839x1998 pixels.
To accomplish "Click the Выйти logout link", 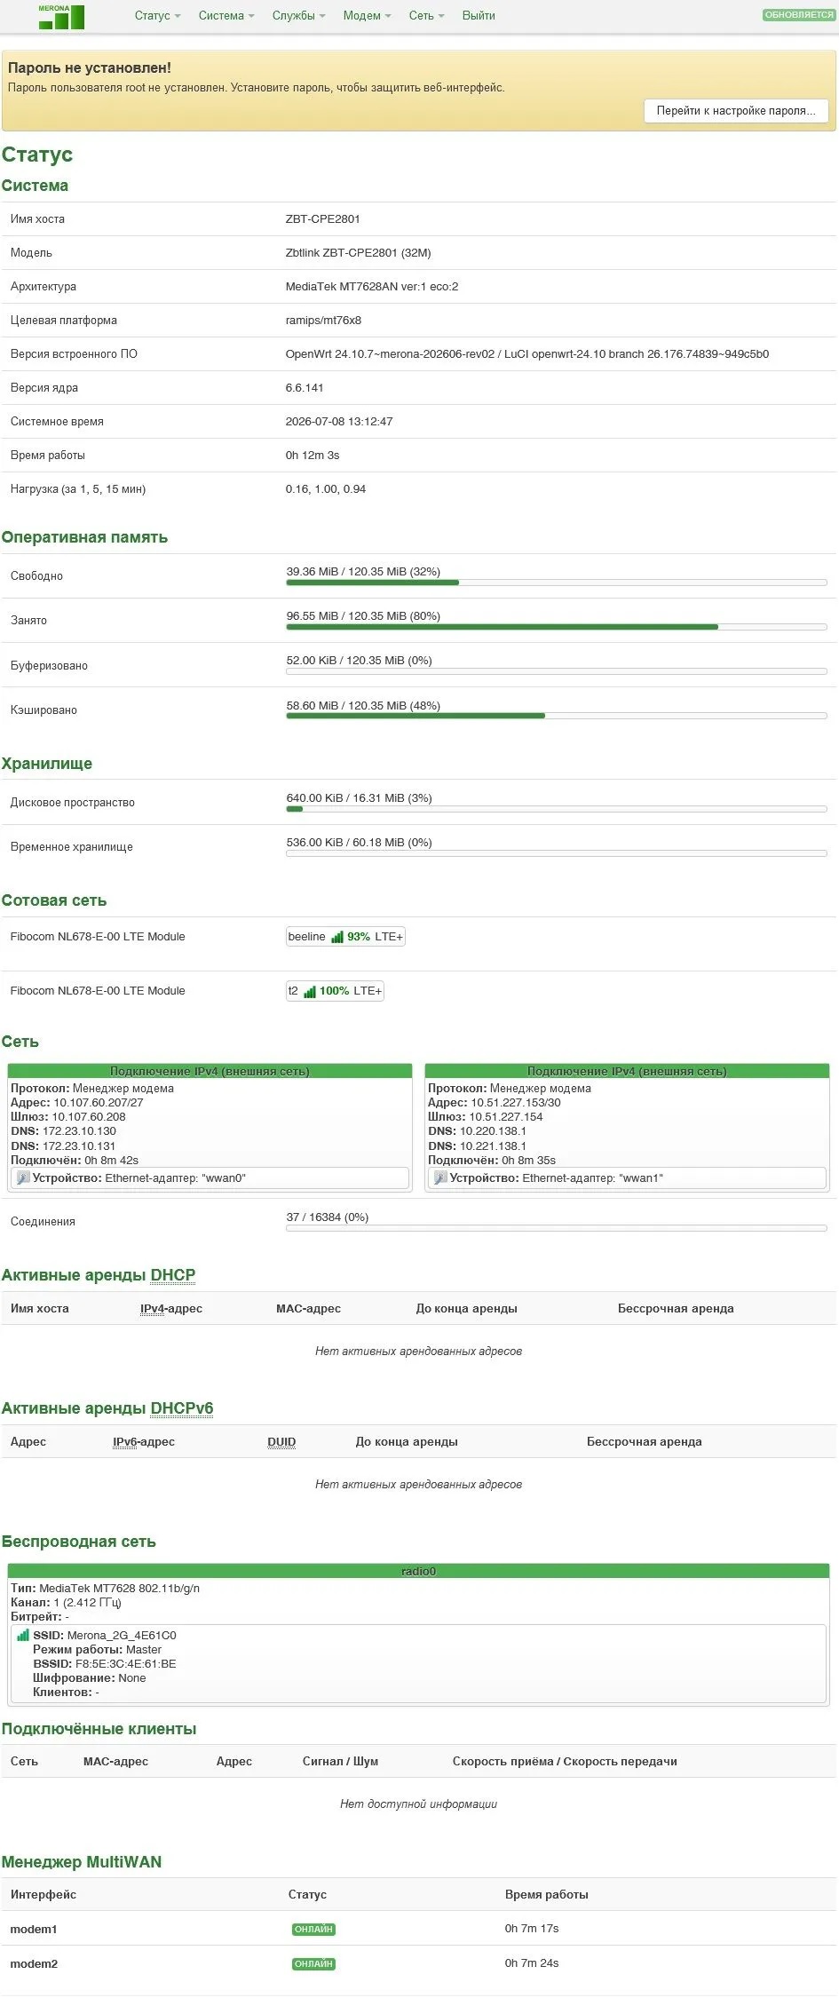I will point(479,16).
